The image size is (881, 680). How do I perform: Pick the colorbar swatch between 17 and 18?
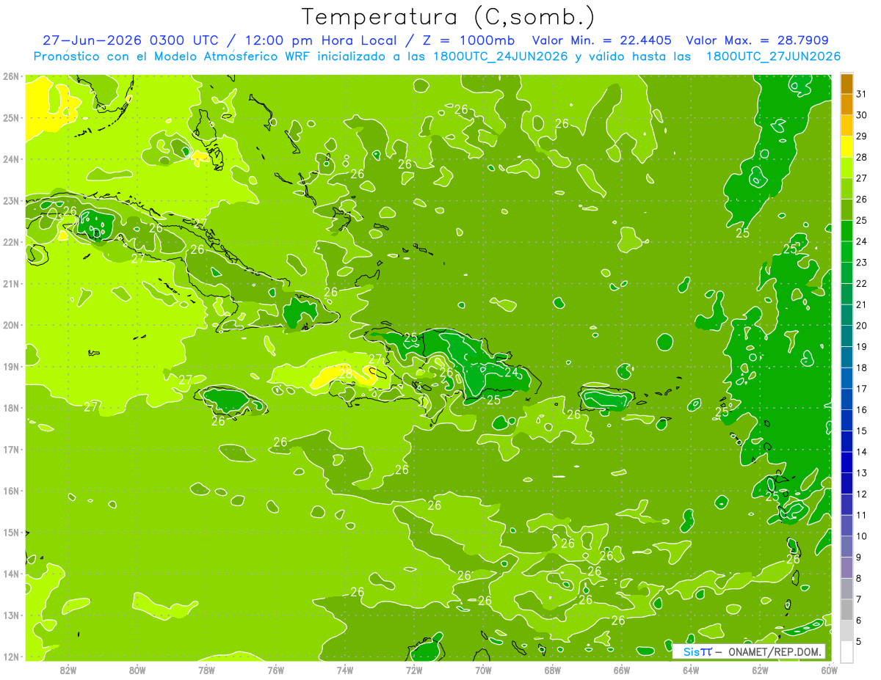click(x=846, y=379)
